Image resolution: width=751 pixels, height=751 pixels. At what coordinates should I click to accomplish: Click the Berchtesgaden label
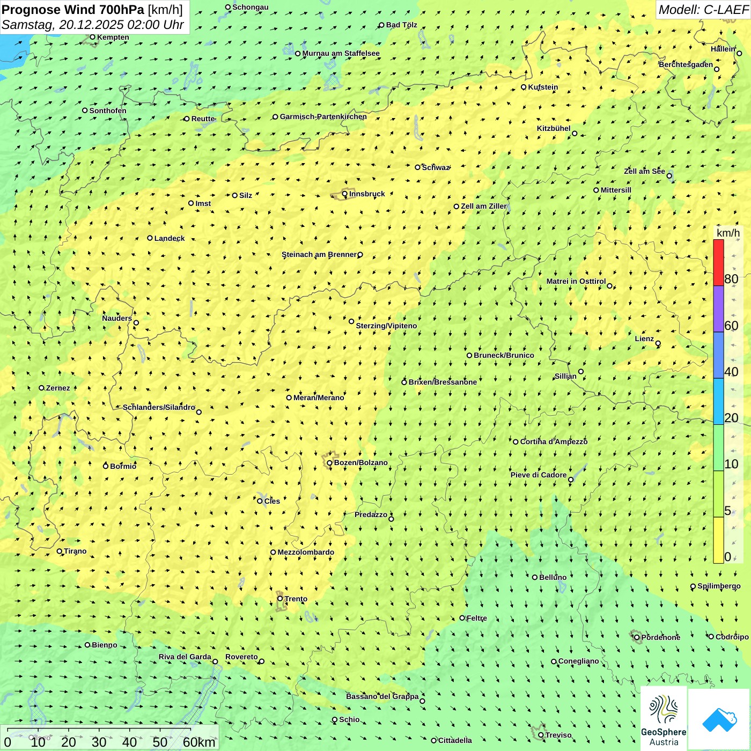point(686,64)
